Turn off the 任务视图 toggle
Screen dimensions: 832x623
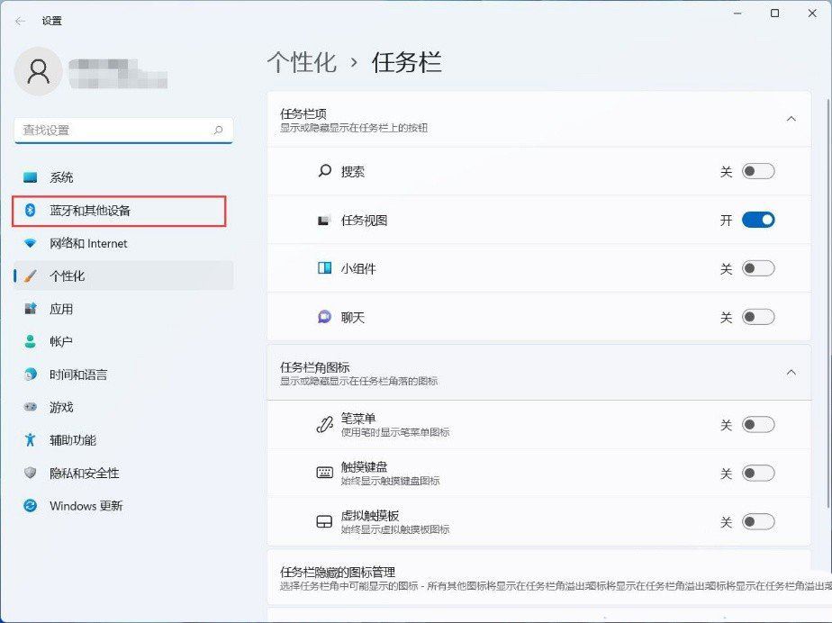[757, 221]
